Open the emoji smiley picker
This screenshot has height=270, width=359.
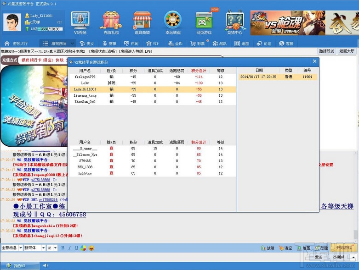[91, 248]
